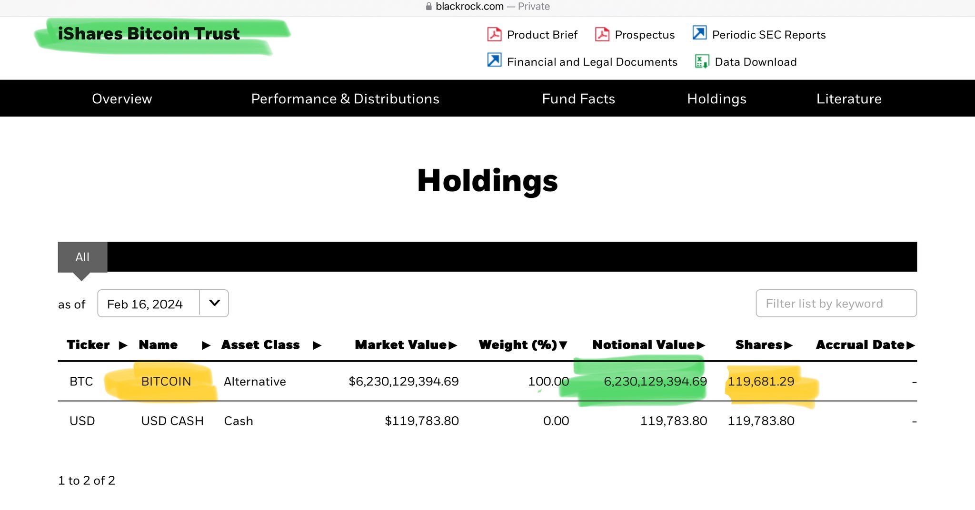Click the 100.00 weight cell

point(548,382)
